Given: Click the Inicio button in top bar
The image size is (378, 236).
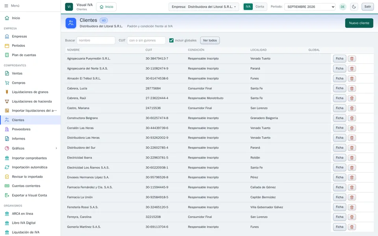Looking at the screenshot, I should tap(106, 7).
